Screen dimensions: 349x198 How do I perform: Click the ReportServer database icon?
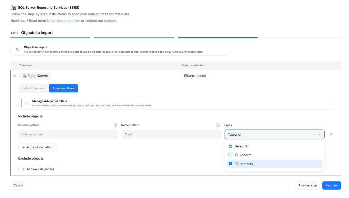coord(25,76)
